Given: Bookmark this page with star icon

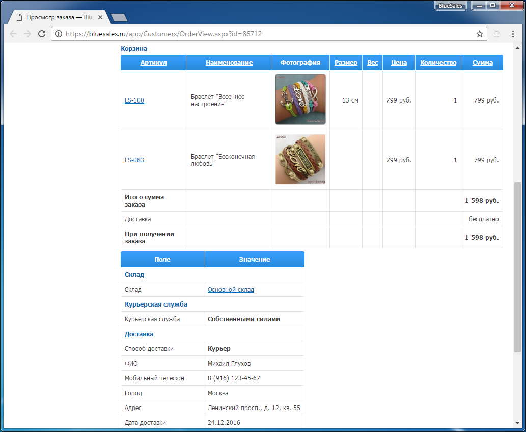Looking at the screenshot, I should pyautogui.click(x=479, y=34).
